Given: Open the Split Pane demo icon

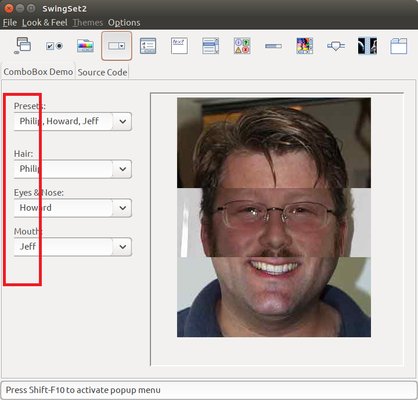Looking at the screenshot, I should click(x=367, y=46).
